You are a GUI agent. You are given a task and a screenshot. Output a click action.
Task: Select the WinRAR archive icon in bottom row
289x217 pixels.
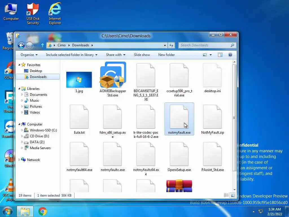coord(179,186)
